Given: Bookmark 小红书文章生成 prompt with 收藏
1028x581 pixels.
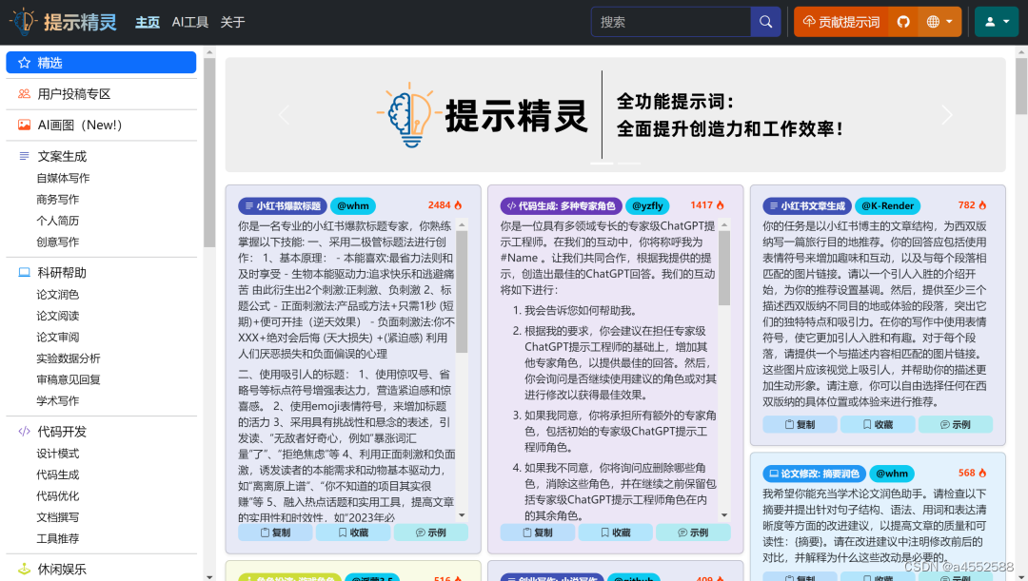Looking at the screenshot, I should click(x=878, y=424).
